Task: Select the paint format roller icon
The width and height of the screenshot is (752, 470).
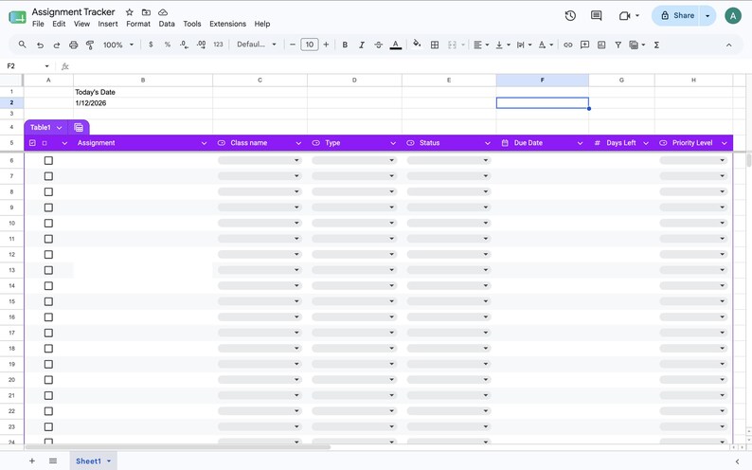Action: point(90,45)
